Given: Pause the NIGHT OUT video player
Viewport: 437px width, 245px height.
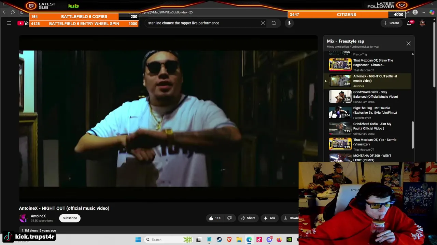Looking at the screenshot, I should [168, 118].
